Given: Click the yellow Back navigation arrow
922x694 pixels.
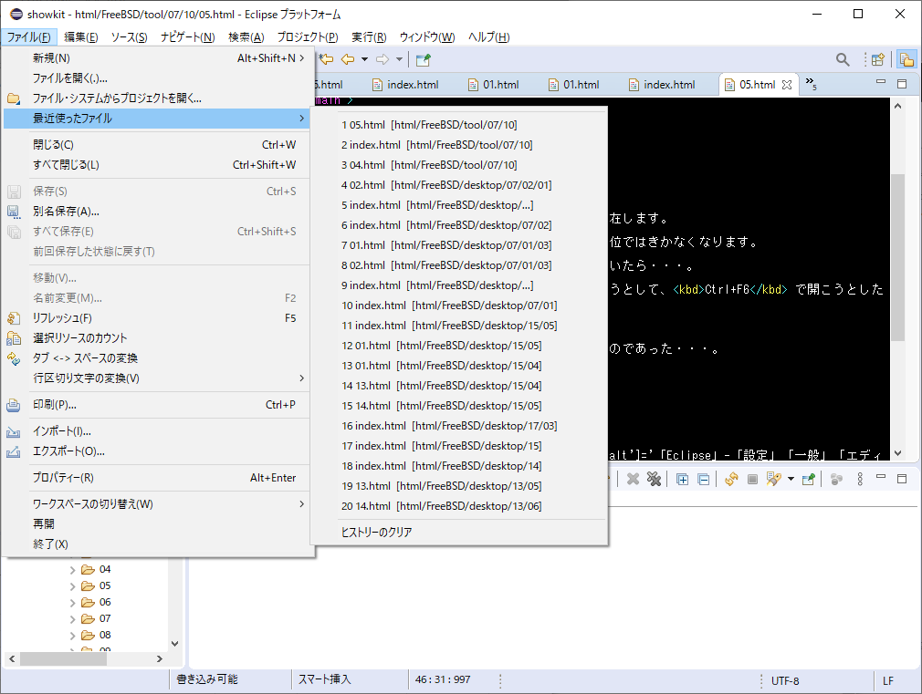Looking at the screenshot, I should click(x=348, y=59).
